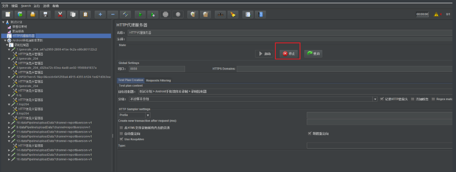Click the Clear All results icon
This screenshot has width=456, height=172.
[x=206, y=14]
